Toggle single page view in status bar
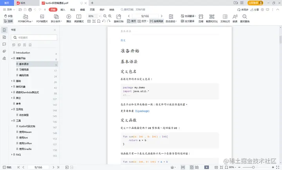Image resolution: width=282 pixels, height=170 pixels. click(x=192, y=167)
